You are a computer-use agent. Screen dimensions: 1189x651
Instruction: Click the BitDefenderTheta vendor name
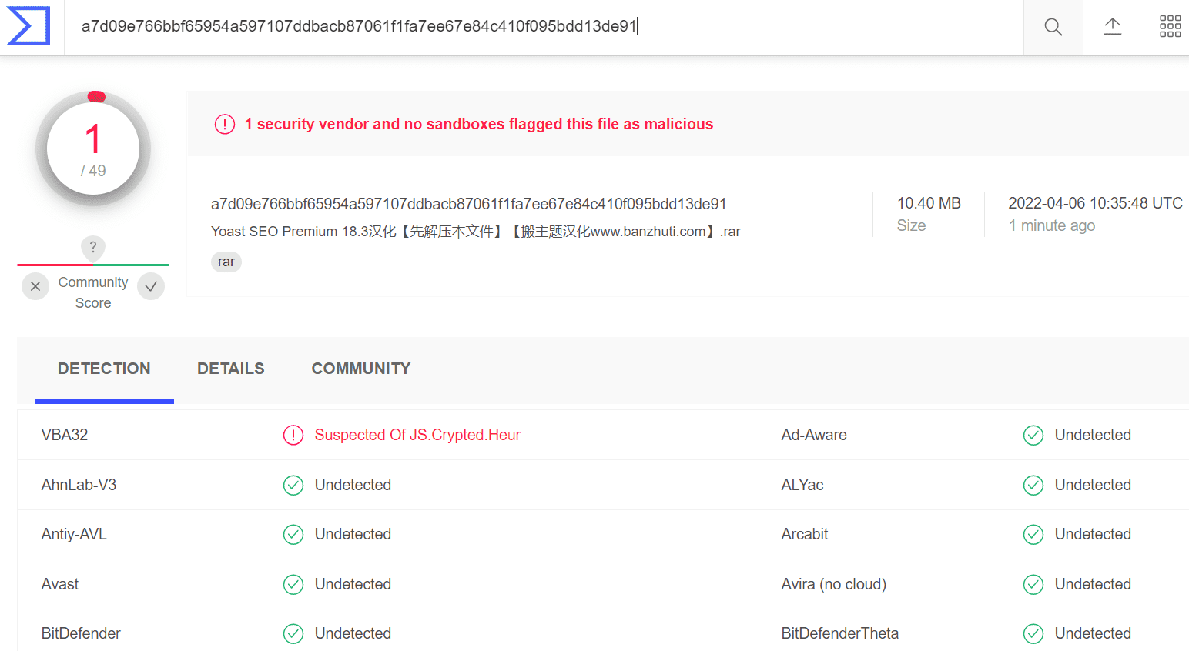[x=840, y=633]
